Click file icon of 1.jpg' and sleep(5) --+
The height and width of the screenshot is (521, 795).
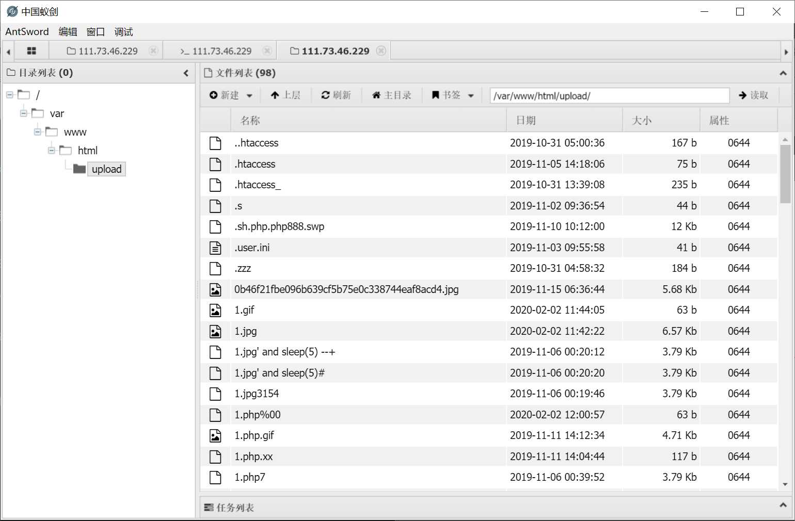[215, 352]
